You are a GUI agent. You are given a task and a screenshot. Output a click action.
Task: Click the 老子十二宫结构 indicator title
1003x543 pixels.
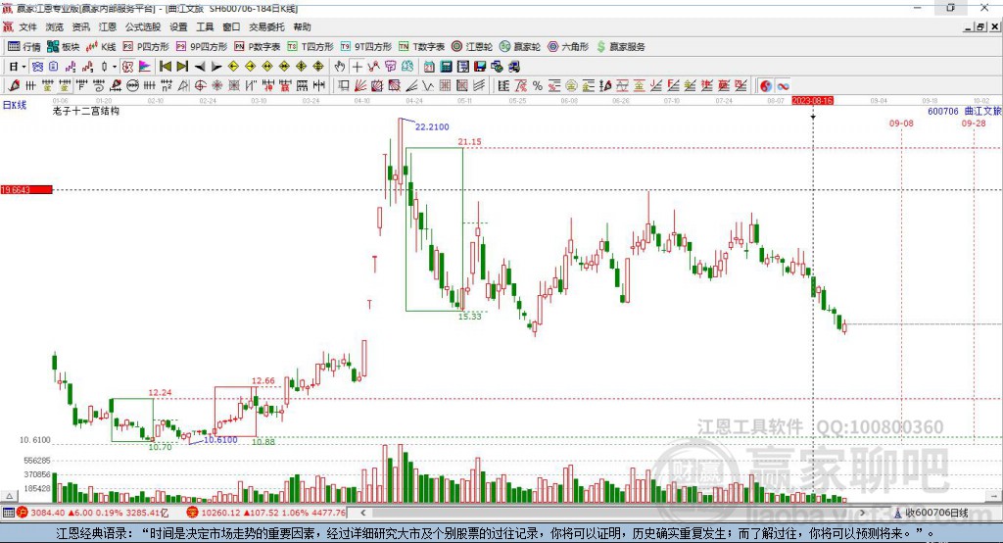click(x=86, y=111)
